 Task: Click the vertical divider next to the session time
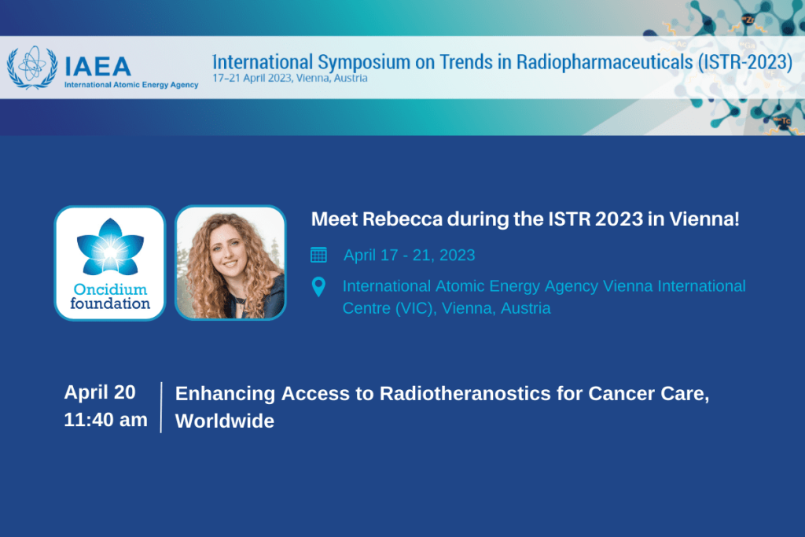click(x=161, y=406)
